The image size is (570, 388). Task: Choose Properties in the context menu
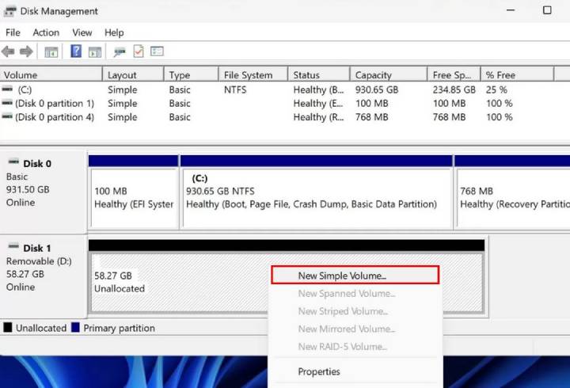click(355, 371)
